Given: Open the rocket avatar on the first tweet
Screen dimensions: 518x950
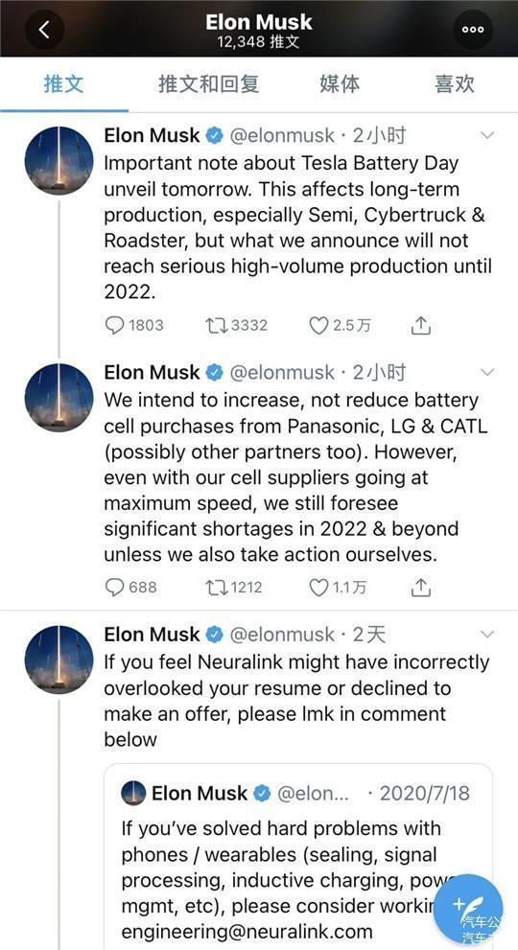Looking at the screenshot, I should pyautogui.click(x=59, y=160).
